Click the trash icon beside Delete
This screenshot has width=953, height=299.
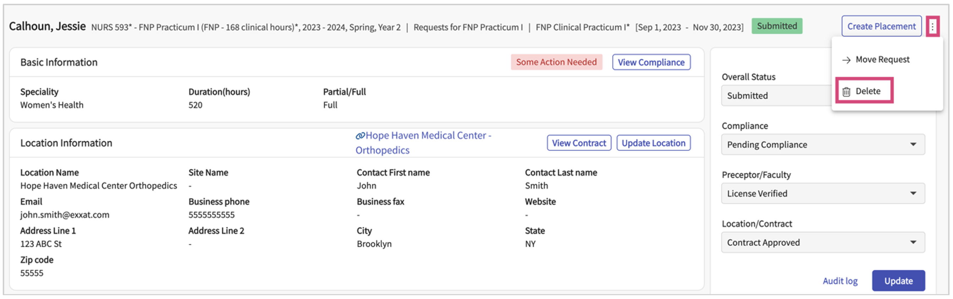[x=846, y=91]
